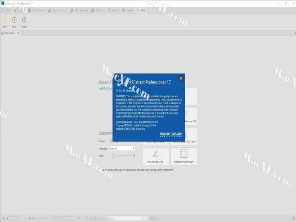Click the next page arrow in bottom bar
The width and height of the screenshot is (296, 222).
tap(30, 219)
